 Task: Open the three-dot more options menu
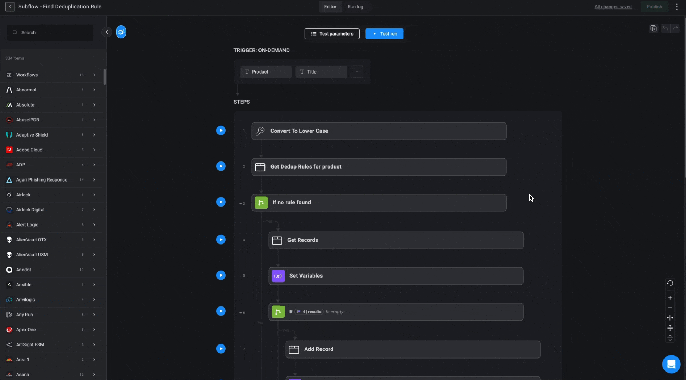(x=676, y=7)
